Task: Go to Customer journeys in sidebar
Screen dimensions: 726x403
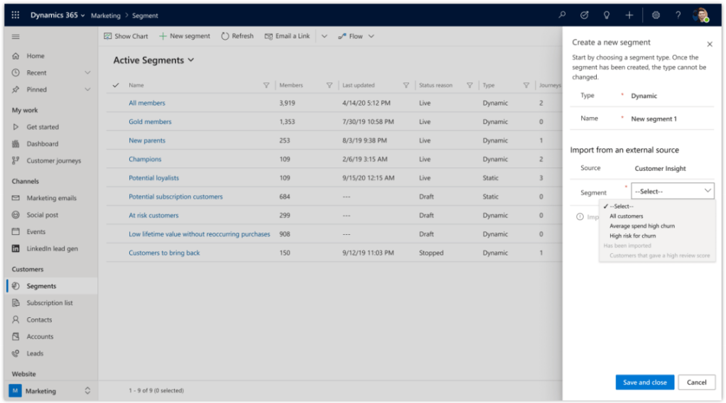Action: (53, 161)
